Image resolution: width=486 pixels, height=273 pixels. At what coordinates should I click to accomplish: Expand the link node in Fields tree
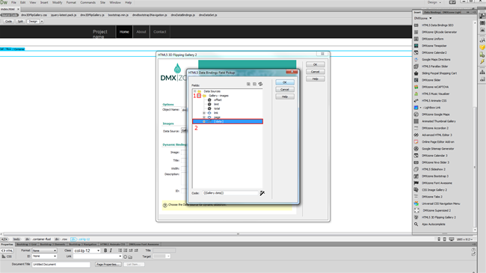coord(204,113)
